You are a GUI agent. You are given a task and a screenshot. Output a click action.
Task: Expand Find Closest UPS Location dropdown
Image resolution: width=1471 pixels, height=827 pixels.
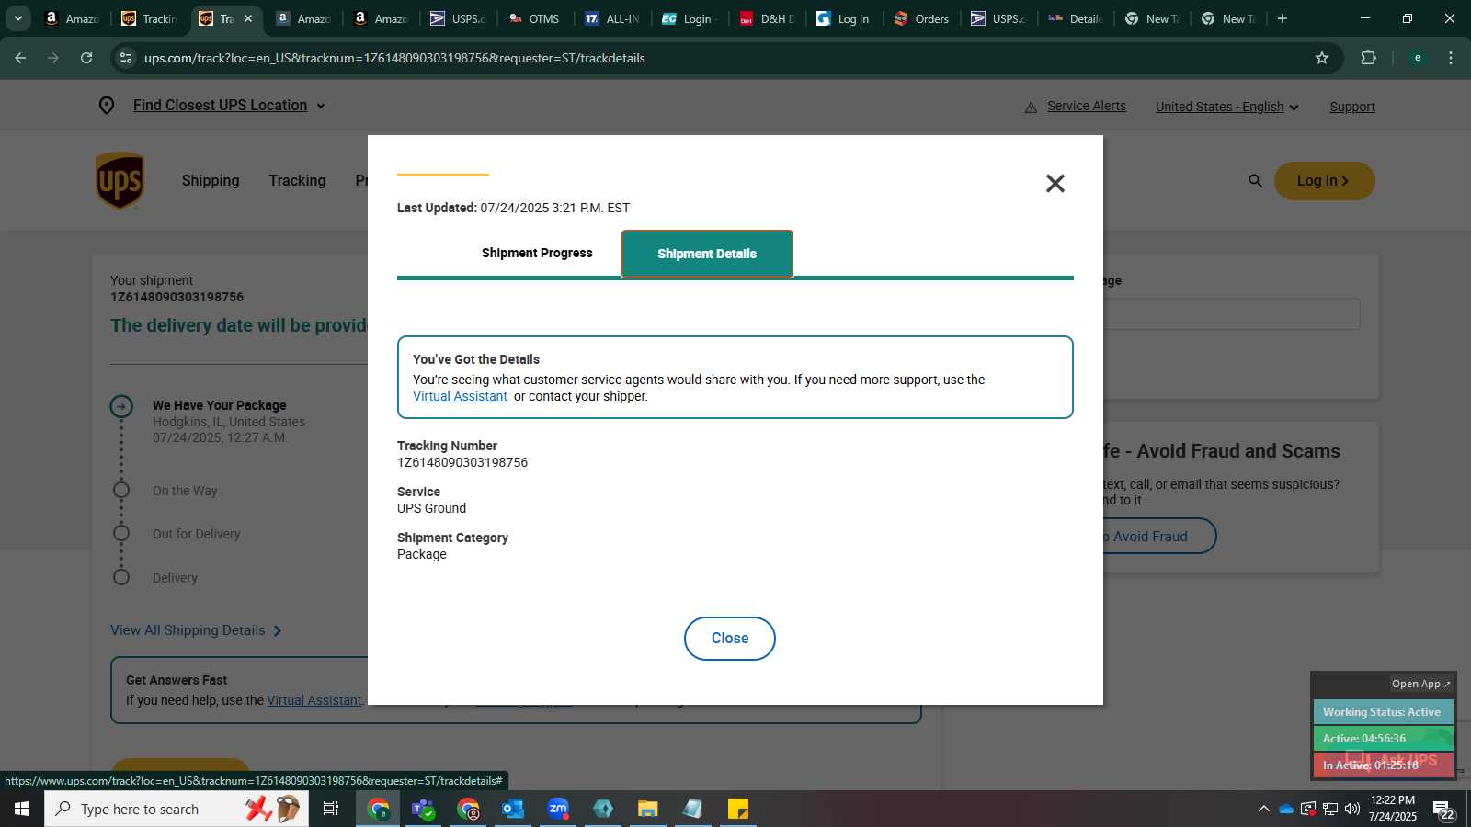(229, 106)
